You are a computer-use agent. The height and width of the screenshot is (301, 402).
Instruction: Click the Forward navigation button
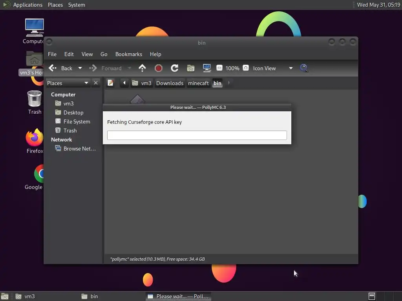point(105,68)
